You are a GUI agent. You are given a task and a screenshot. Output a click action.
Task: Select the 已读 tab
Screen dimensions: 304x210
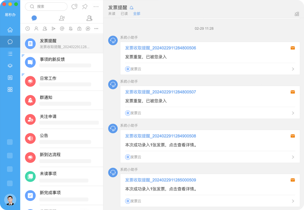[124, 14]
